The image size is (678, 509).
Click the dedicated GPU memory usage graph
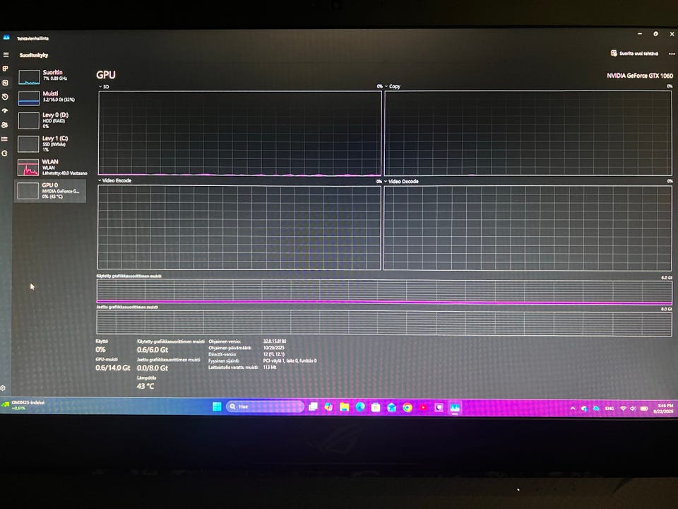(x=384, y=291)
